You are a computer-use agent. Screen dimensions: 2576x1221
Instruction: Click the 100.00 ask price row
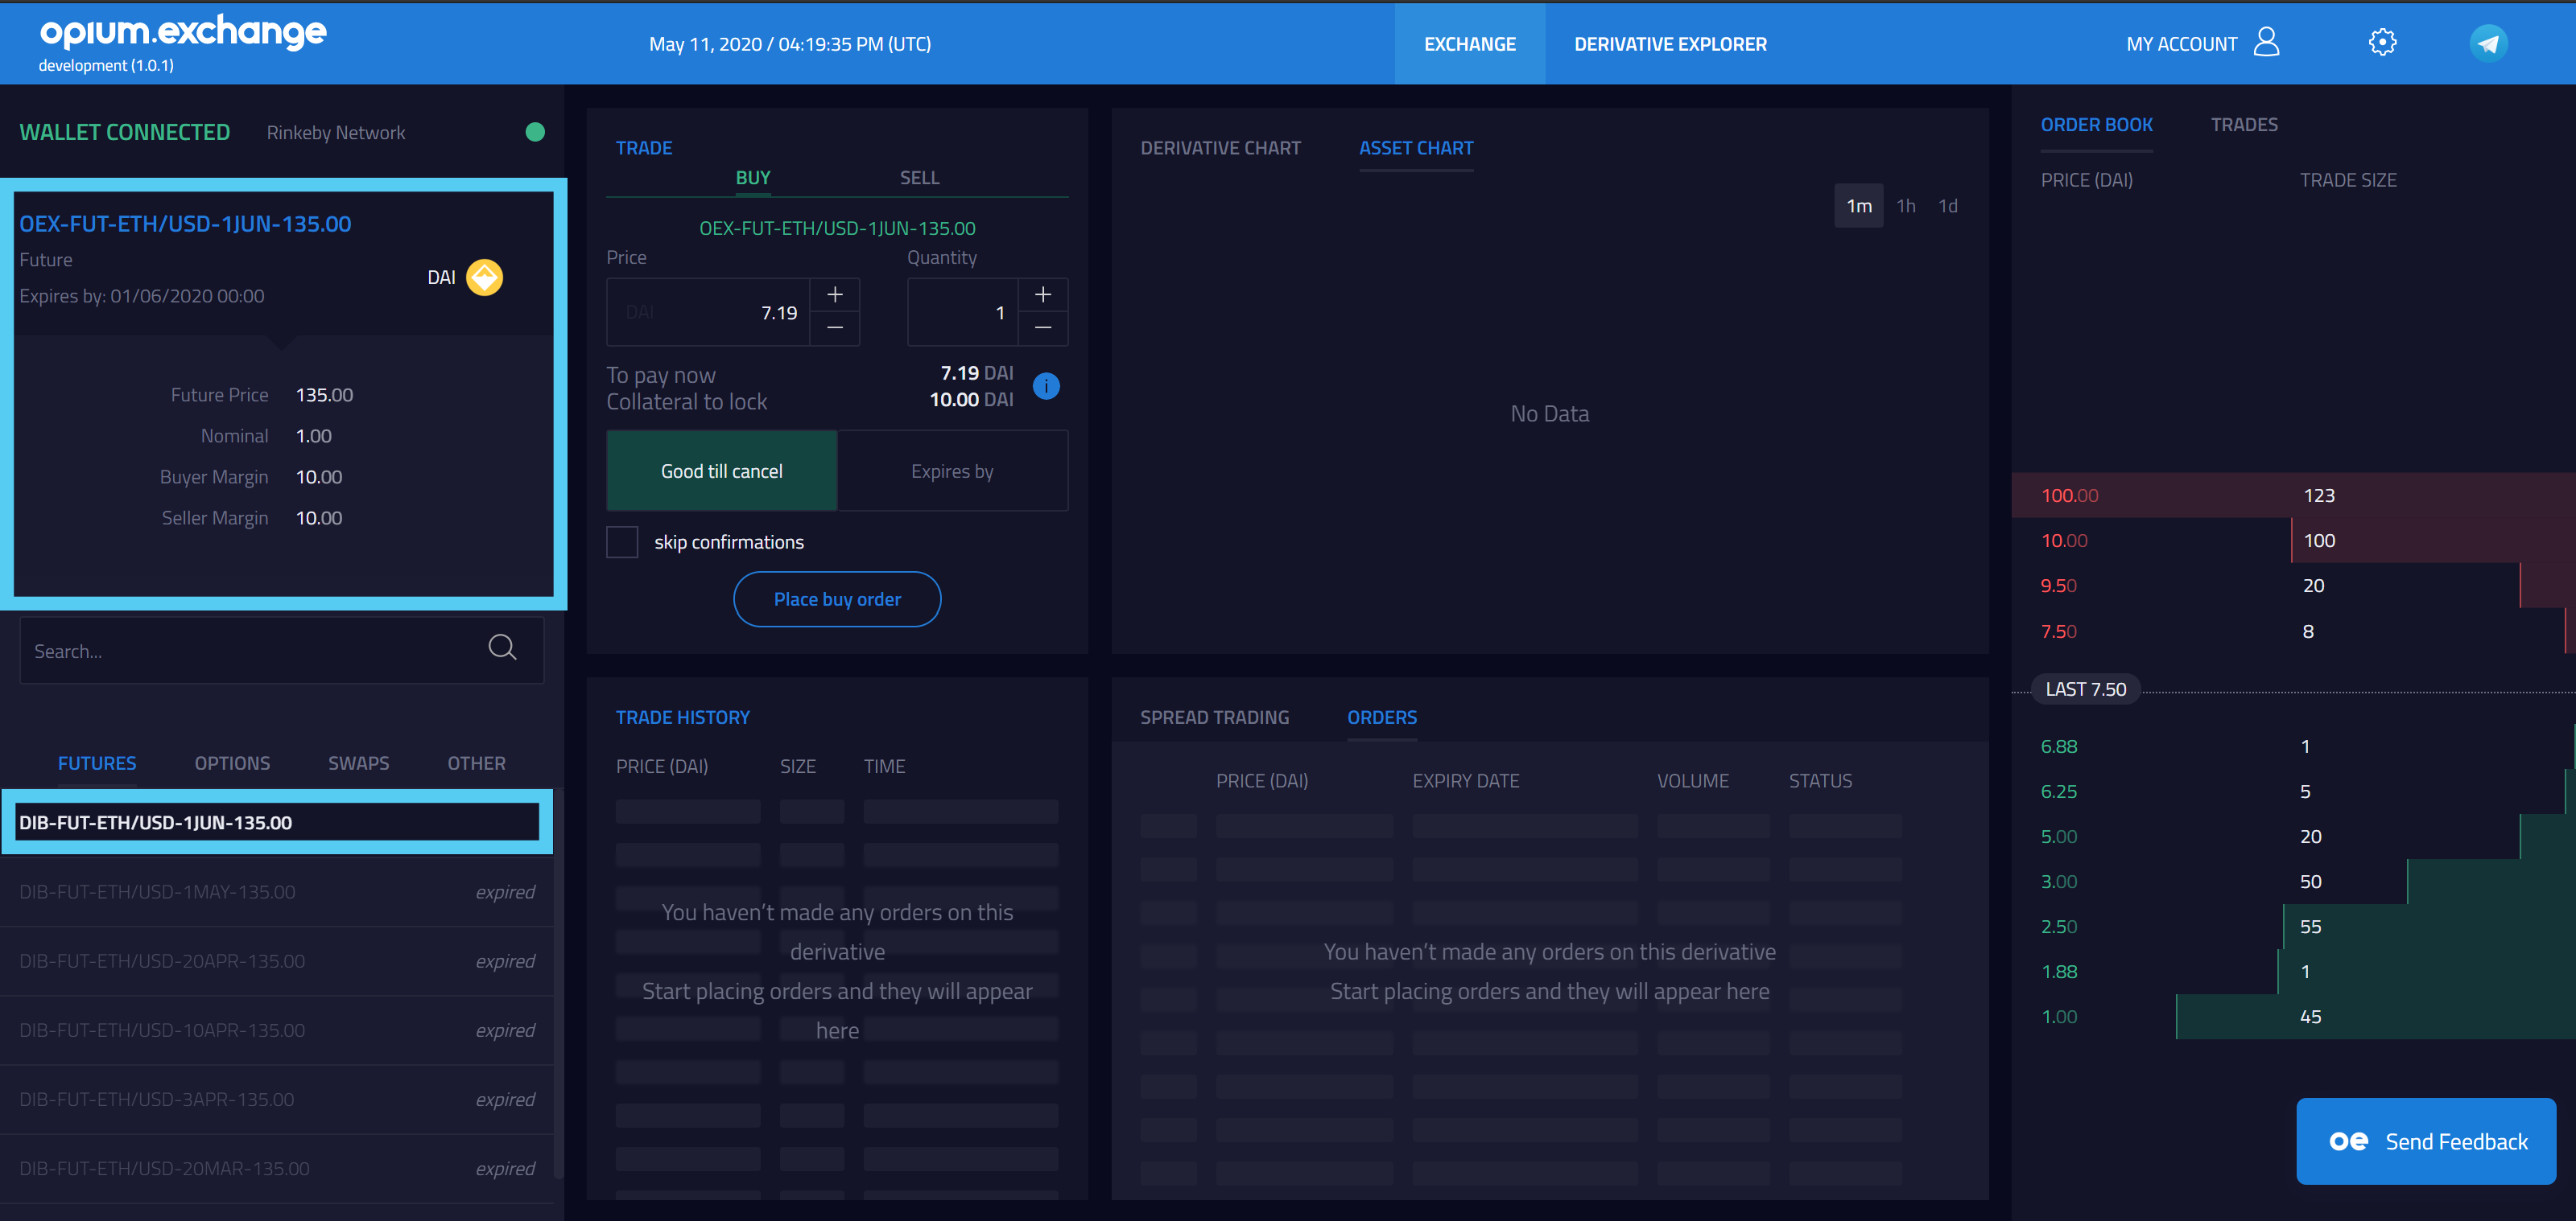point(2293,495)
